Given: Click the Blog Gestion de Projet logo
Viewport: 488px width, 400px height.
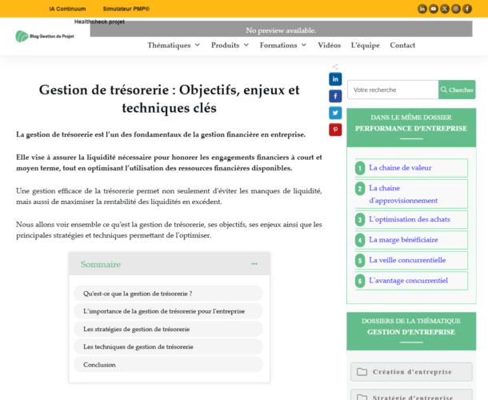Looking at the screenshot, I should (45, 37).
